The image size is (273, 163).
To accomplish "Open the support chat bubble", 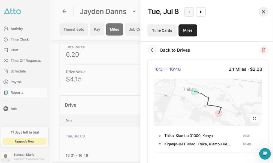I will [x=265, y=154].
